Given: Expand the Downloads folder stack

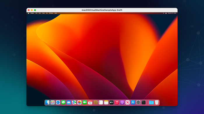Looking at the screenshot, I should 151,102.
